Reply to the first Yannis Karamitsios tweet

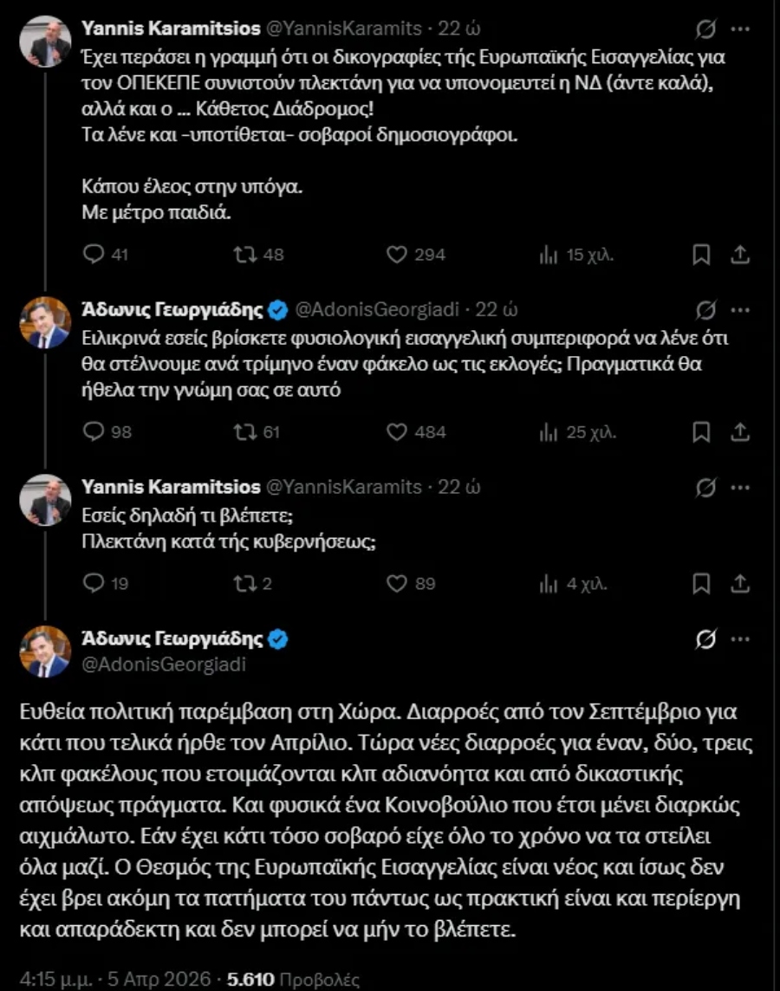94,255
